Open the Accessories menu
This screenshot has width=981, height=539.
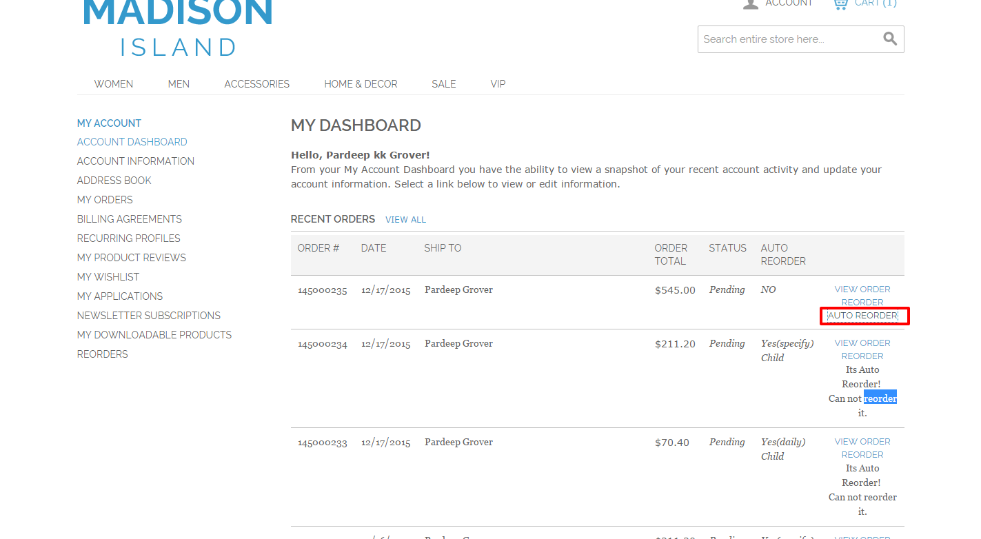257,84
